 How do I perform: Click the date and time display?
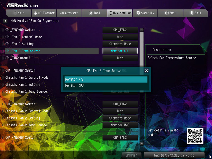tap(174, 155)
